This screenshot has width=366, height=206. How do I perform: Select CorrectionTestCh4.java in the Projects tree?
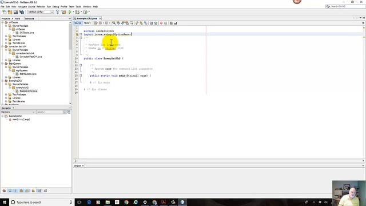point(31,57)
